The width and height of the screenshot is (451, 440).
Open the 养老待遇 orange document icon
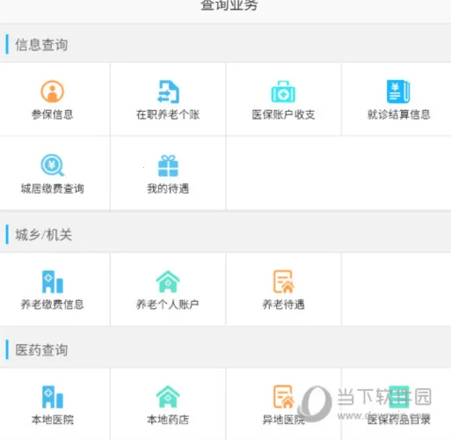coord(284,282)
